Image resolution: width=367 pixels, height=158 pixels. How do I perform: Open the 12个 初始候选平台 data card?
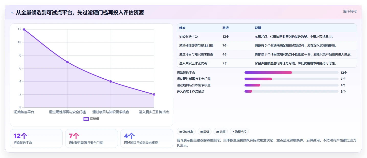[36, 138]
